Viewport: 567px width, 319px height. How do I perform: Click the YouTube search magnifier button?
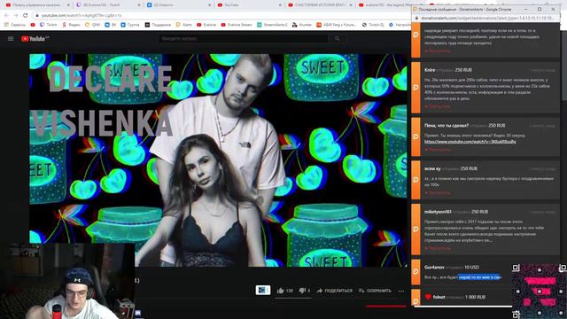(337, 39)
